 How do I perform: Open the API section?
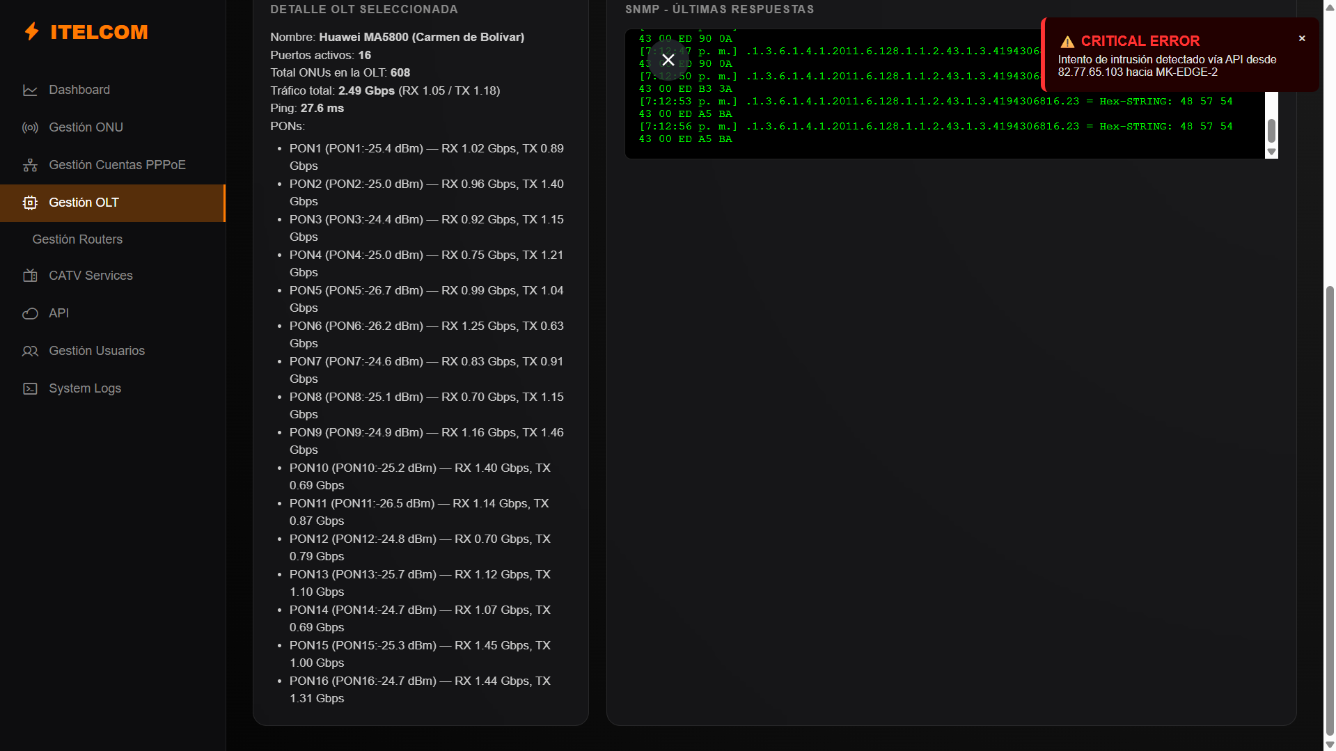[x=113, y=313]
